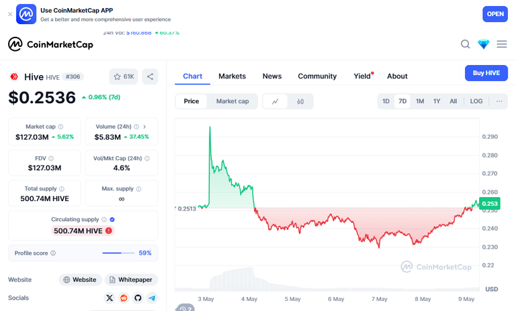
Task: Show Circulating supply info tooltip icon
Action: click(104, 219)
